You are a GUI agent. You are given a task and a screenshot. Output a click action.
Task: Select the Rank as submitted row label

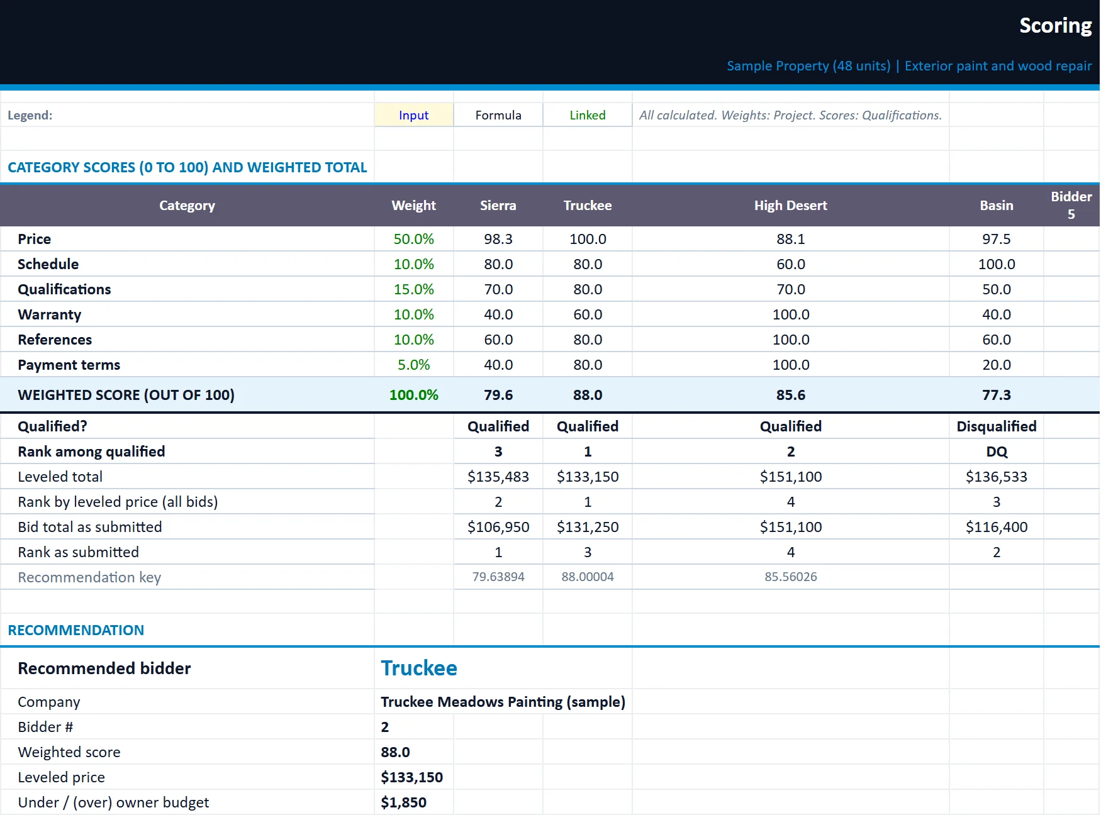click(78, 552)
